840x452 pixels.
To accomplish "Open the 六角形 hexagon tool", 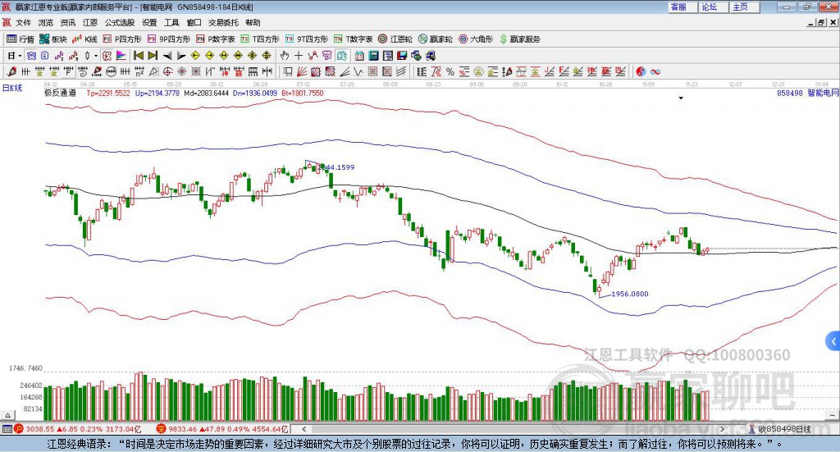I will tap(476, 39).
